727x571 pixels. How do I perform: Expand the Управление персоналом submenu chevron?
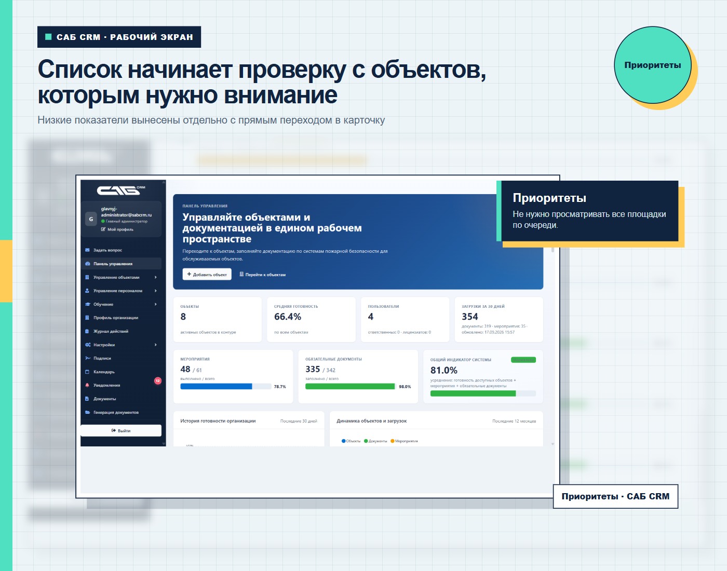(156, 291)
